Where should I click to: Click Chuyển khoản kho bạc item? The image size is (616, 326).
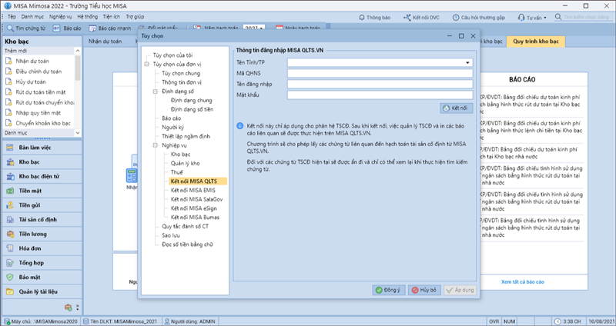point(43,123)
